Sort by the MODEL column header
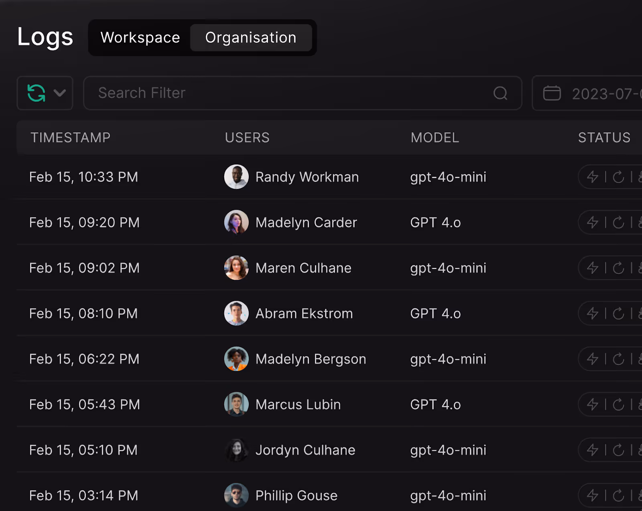Image resolution: width=642 pixels, height=511 pixels. (435, 138)
